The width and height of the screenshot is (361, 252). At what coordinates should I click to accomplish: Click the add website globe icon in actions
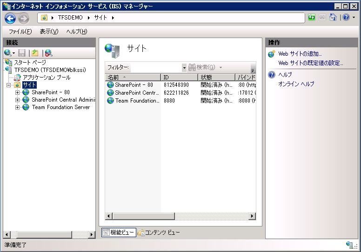tap(272, 54)
